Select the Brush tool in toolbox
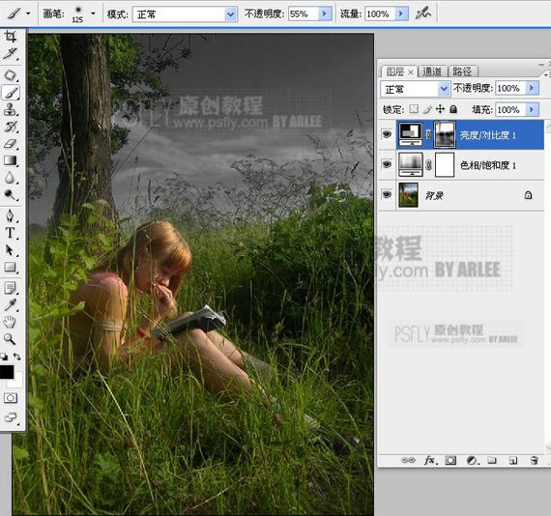 click(11, 93)
